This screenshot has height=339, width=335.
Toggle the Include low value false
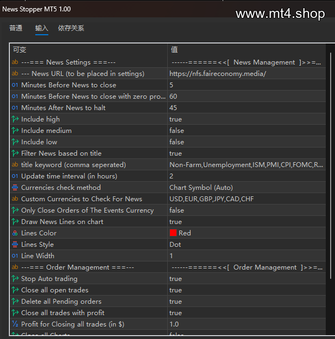pyautogui.click(x=246, y=142)
